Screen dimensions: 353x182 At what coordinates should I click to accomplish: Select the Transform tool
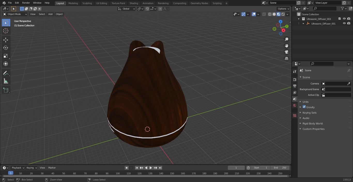click(x=6, y=64)
